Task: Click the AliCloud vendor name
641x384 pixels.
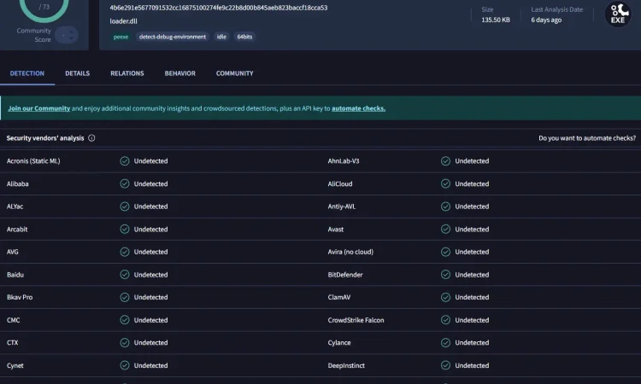Action: click(339, 183)
